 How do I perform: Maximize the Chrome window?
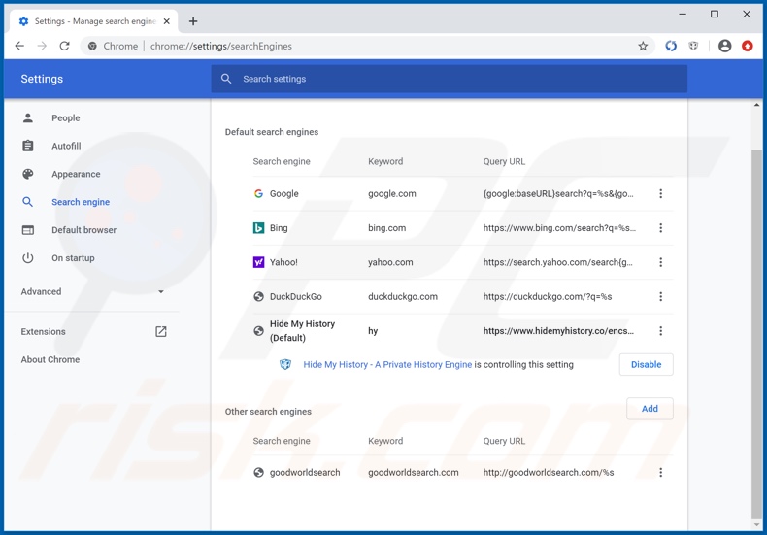(x=715, y=15)
